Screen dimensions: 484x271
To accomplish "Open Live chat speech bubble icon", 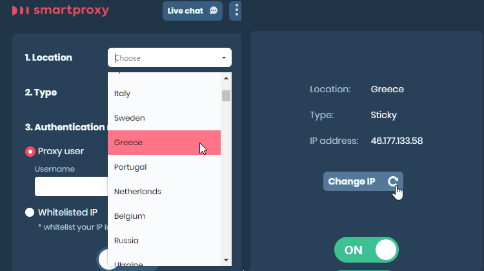I will click(x=214, y=11).
